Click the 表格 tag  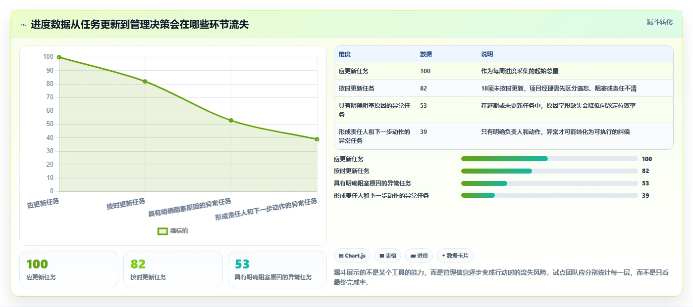pyautogui.click(x=388, y=256)
